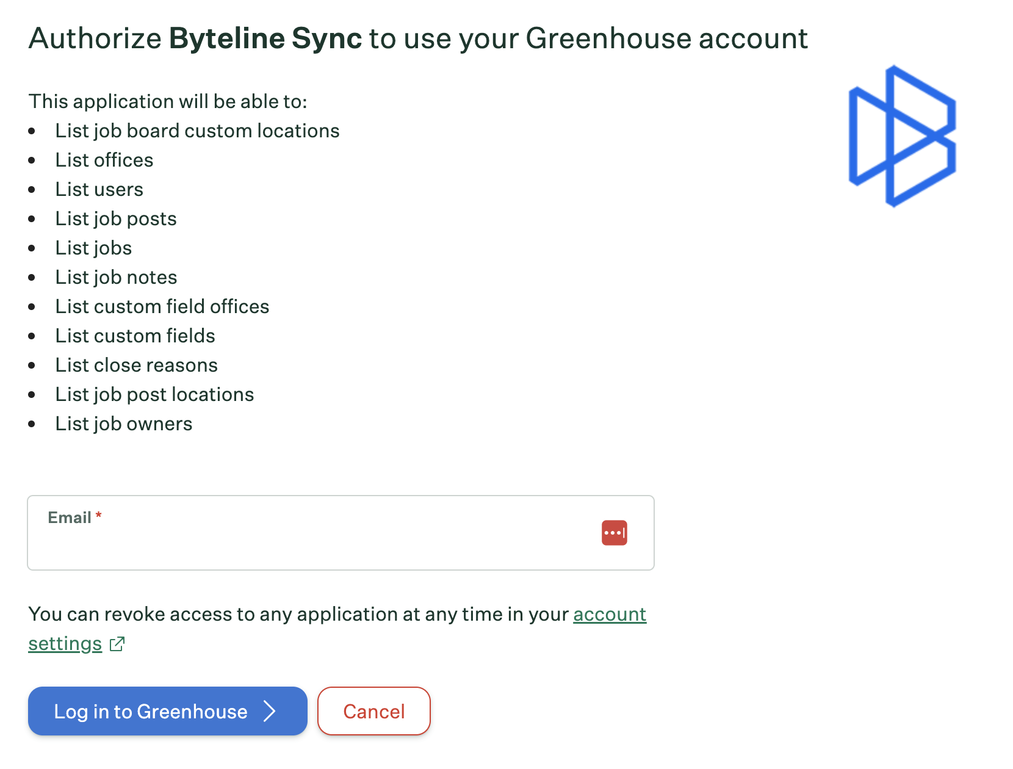1013x769 pixels.
Task: Click the 'List custom field offices' item
Action: pos(162,306)
